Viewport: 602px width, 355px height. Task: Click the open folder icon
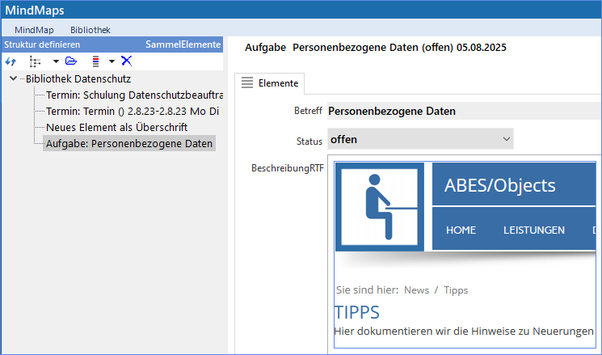pos(71,61)
